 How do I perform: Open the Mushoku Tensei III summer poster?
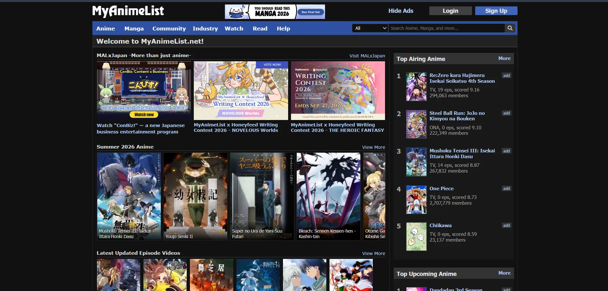coord(129,196)
